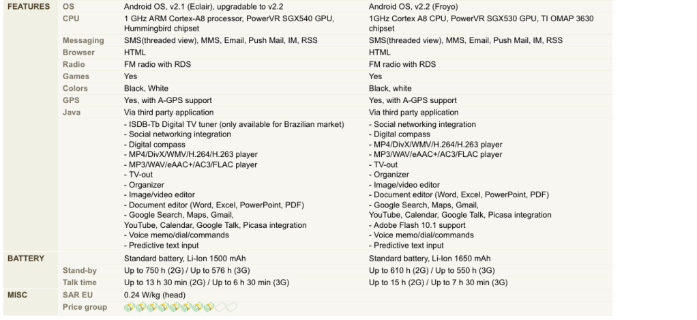
Task: Click the last empty price group icon
Action: 231,307
